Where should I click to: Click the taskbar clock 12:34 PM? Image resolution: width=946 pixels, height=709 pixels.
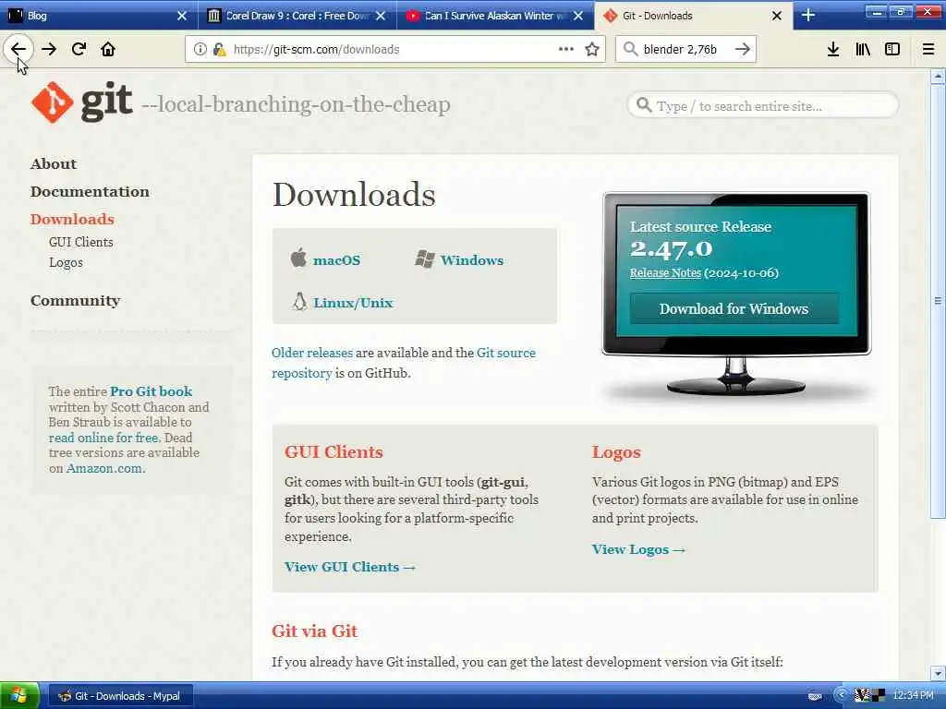pos(913,696)
